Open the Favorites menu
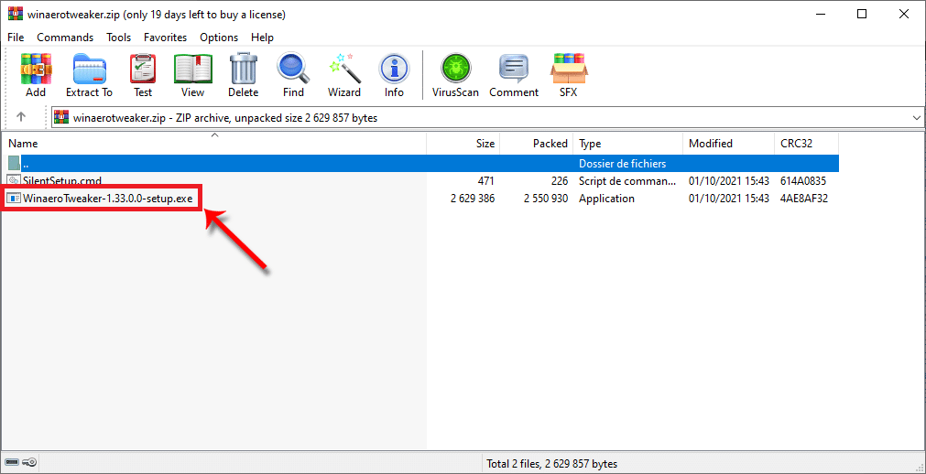Viewport: 926px width, 474px height. point(166,38)
